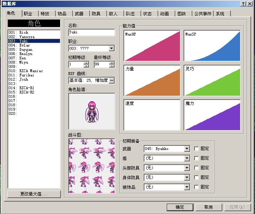
Task: Switch to the 武器 (Weapons) tab
Action: [81, 14]
